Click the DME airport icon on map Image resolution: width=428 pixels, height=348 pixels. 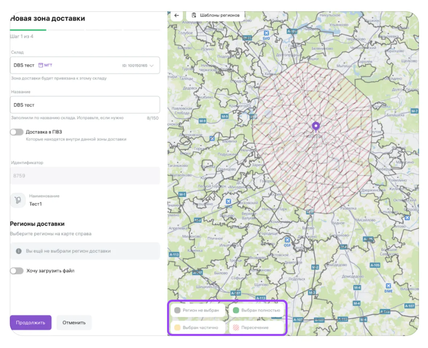(388, 285)
